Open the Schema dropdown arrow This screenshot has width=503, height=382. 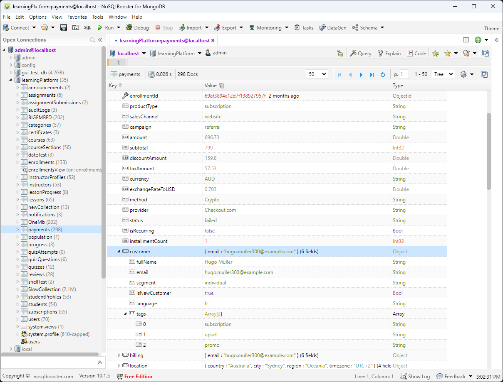(382, 28)
